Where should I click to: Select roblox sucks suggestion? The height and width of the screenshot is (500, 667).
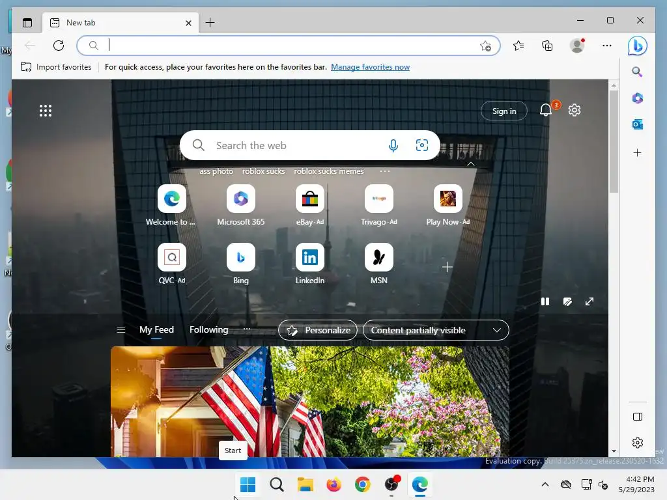[x=264, y=171]
